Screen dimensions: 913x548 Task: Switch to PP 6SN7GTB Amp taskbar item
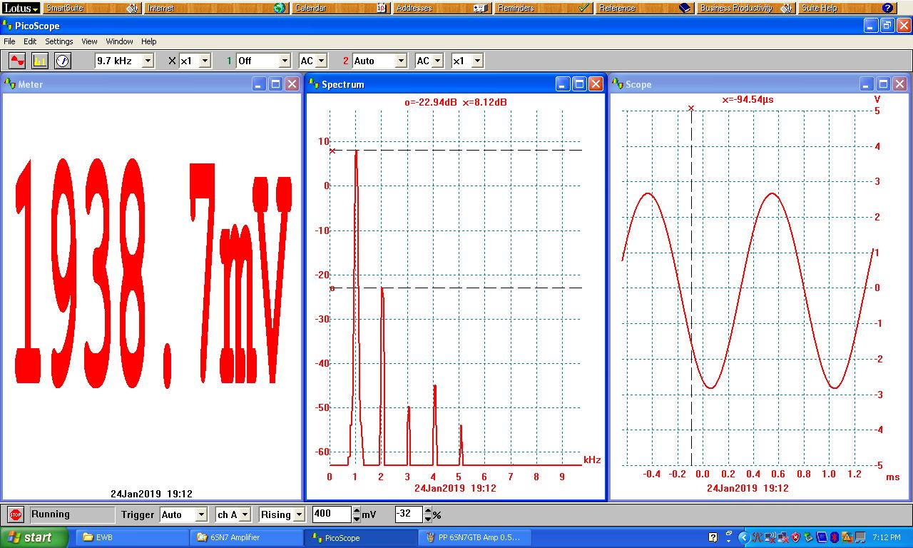[475, 537]
